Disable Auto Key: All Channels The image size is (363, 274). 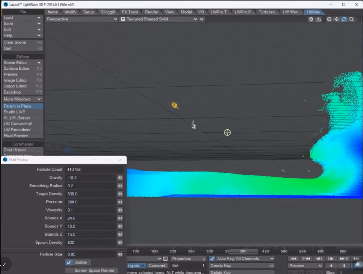(212, 259)
